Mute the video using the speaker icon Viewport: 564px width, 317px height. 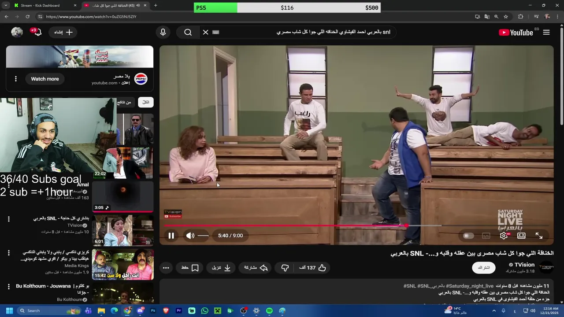coord(190,236)
